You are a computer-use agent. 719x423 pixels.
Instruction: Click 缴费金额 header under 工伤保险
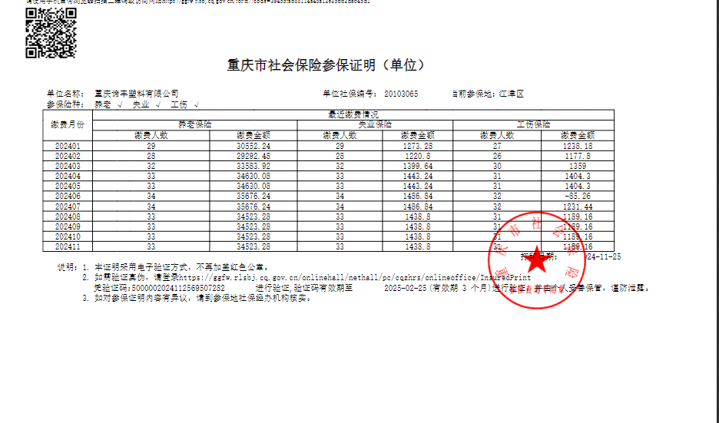578,135
